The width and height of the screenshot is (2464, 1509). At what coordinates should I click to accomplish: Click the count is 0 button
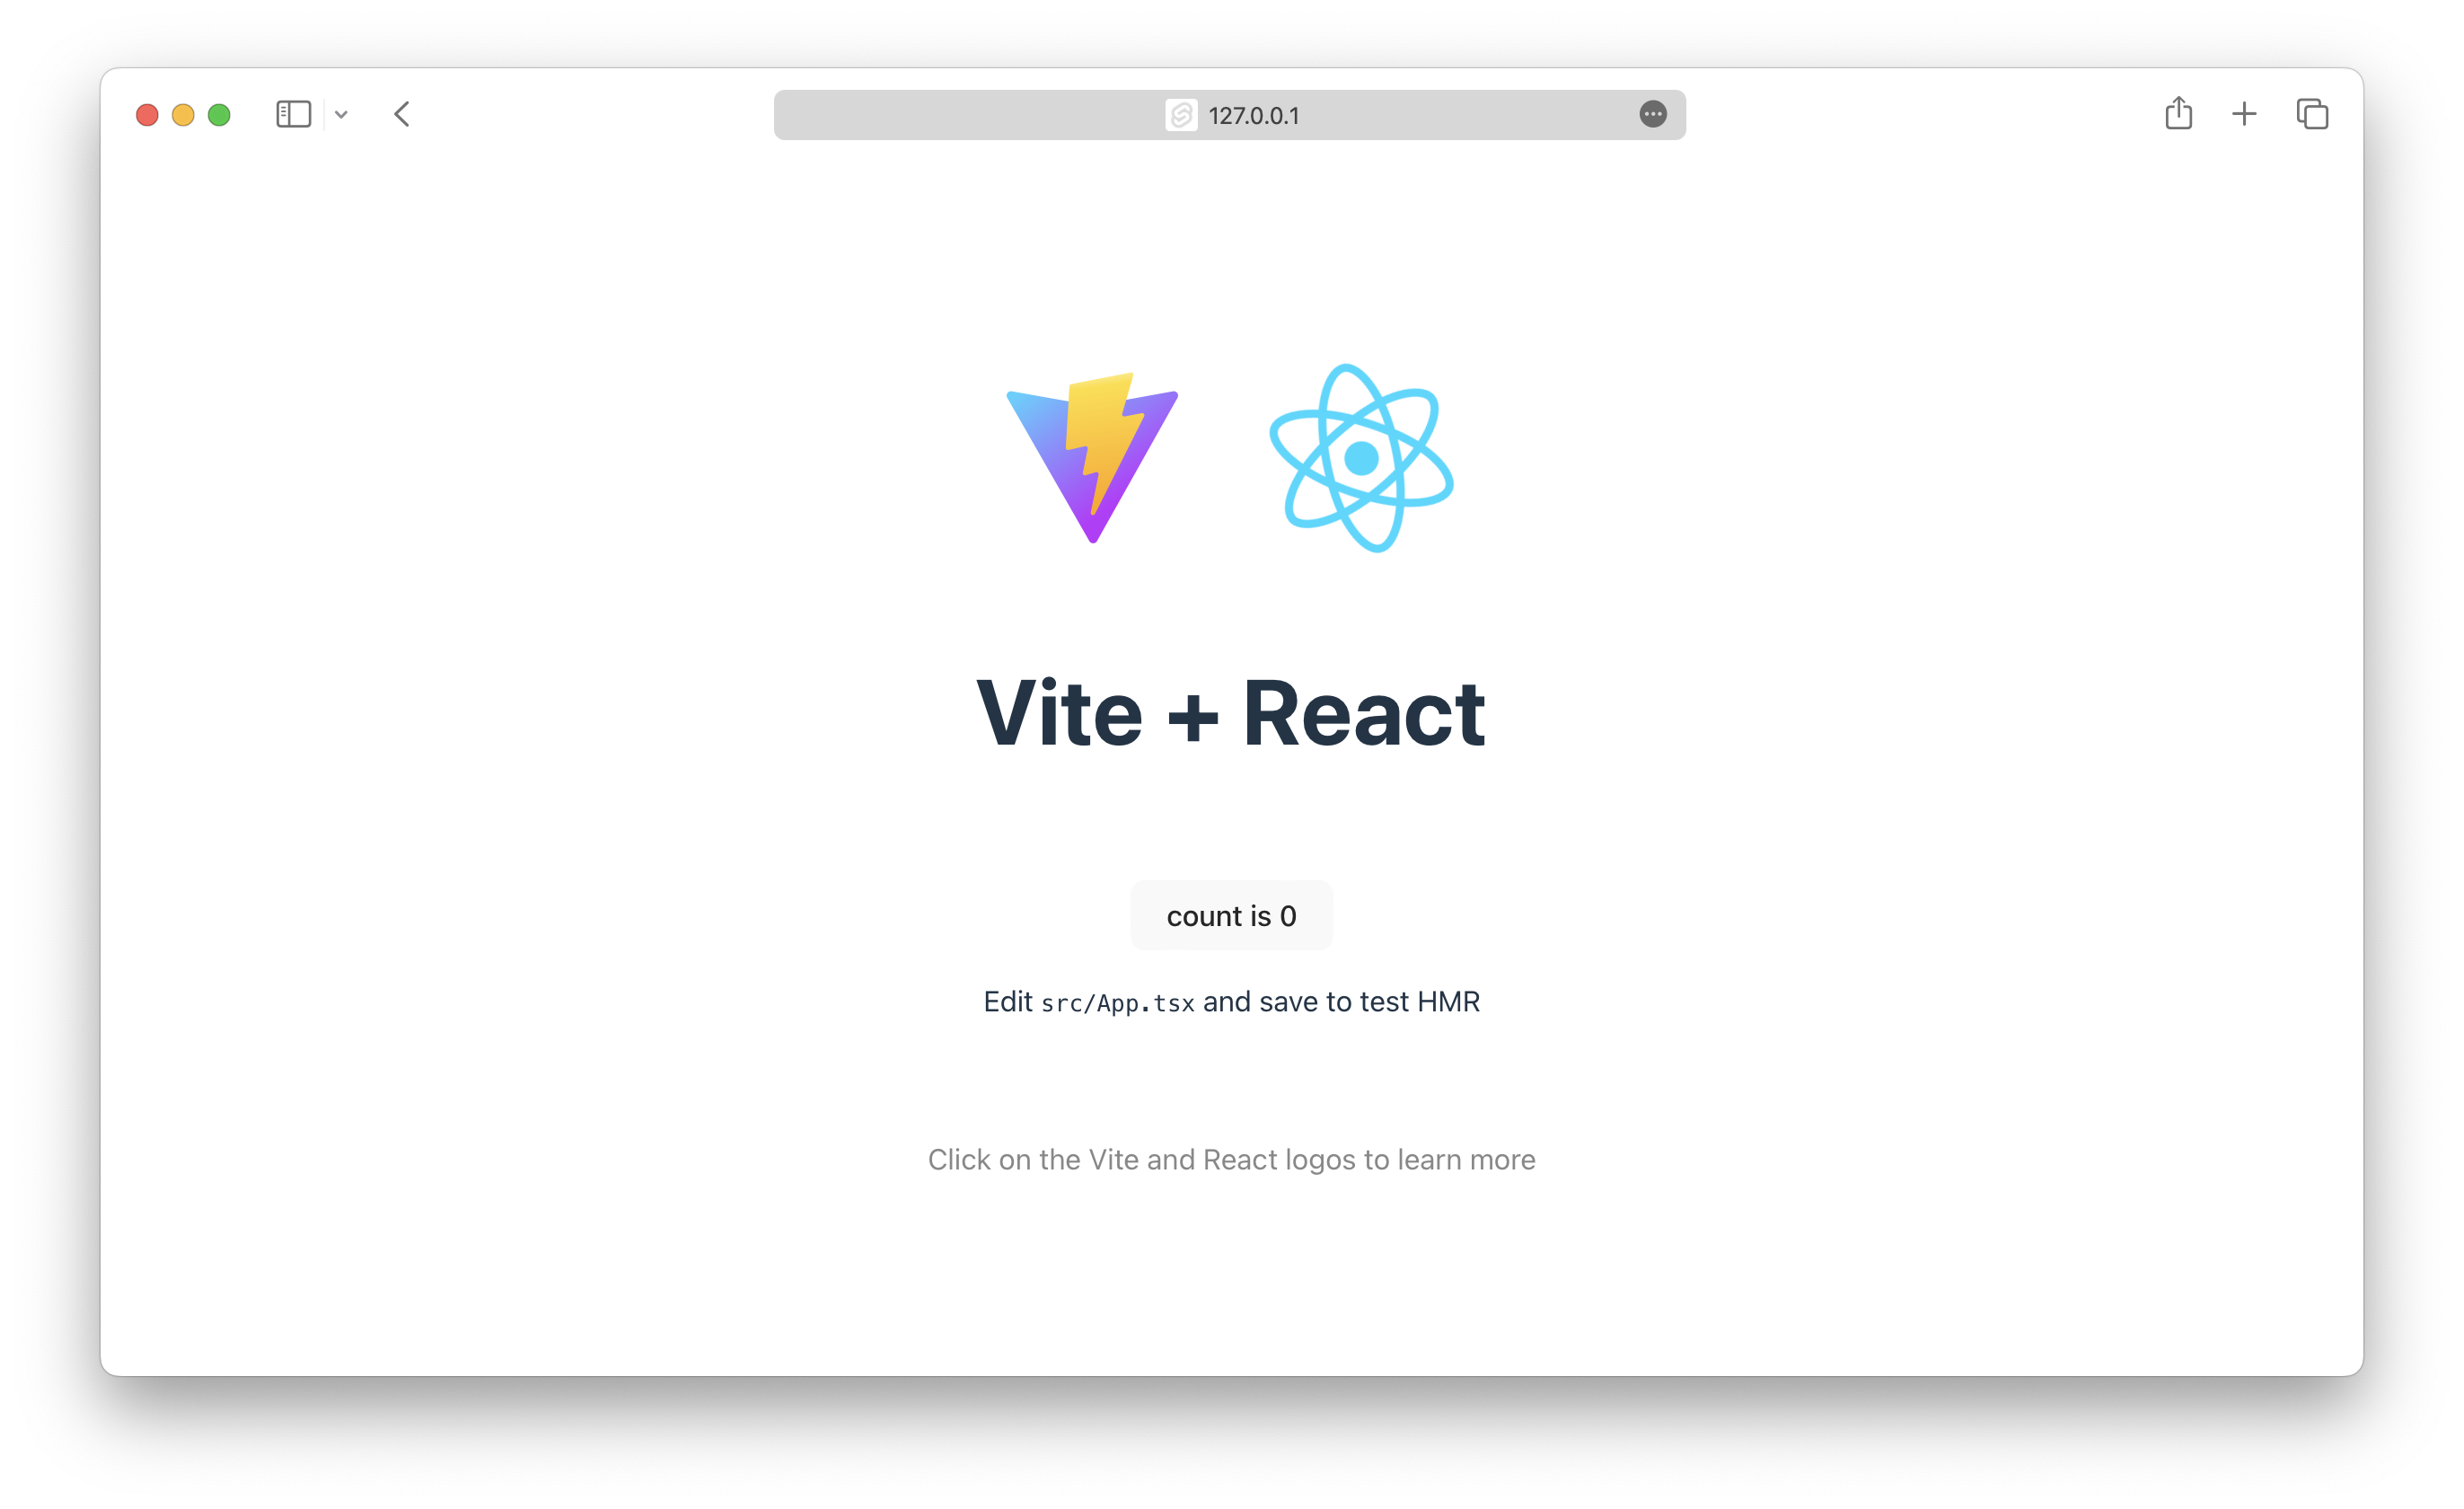click(x=1232, y=913)
